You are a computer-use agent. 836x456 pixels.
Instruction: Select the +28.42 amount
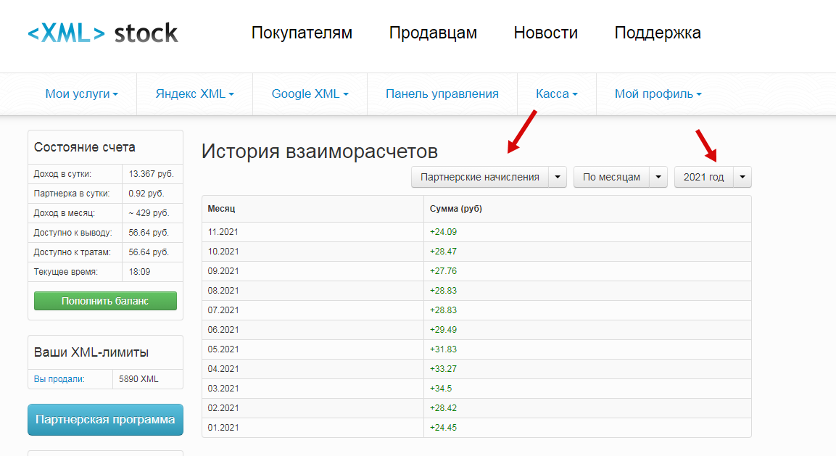click(443, 408)
